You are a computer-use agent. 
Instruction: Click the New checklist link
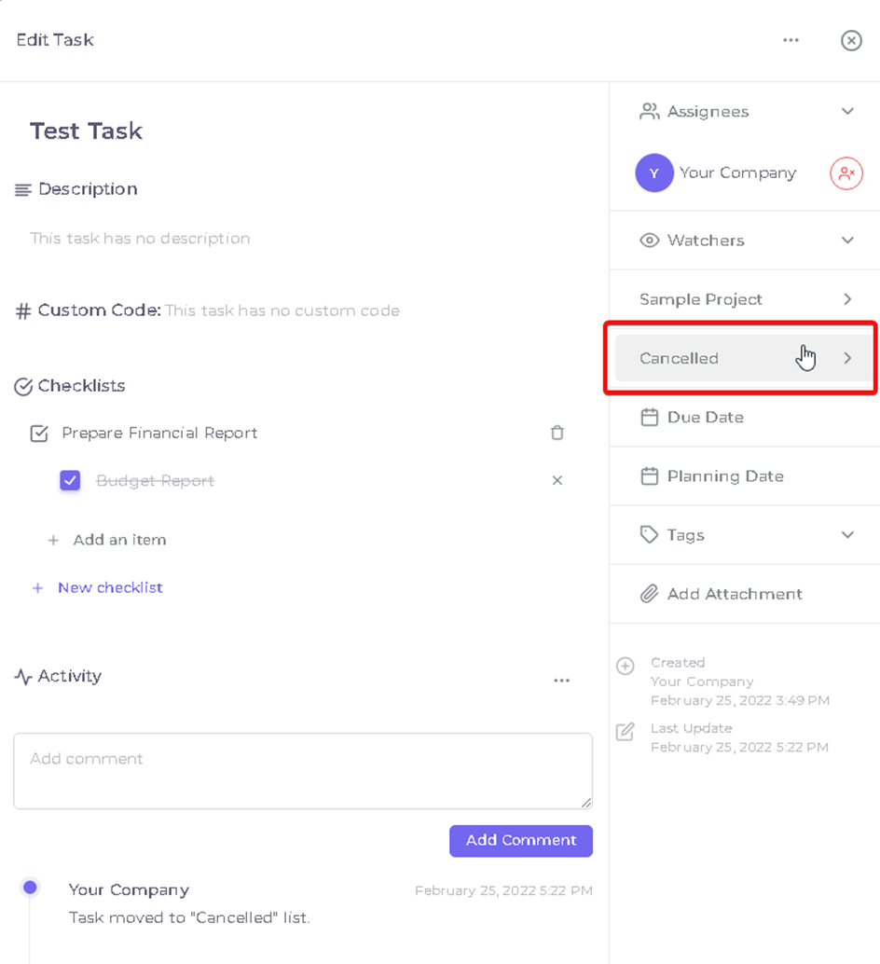(110, 587)
